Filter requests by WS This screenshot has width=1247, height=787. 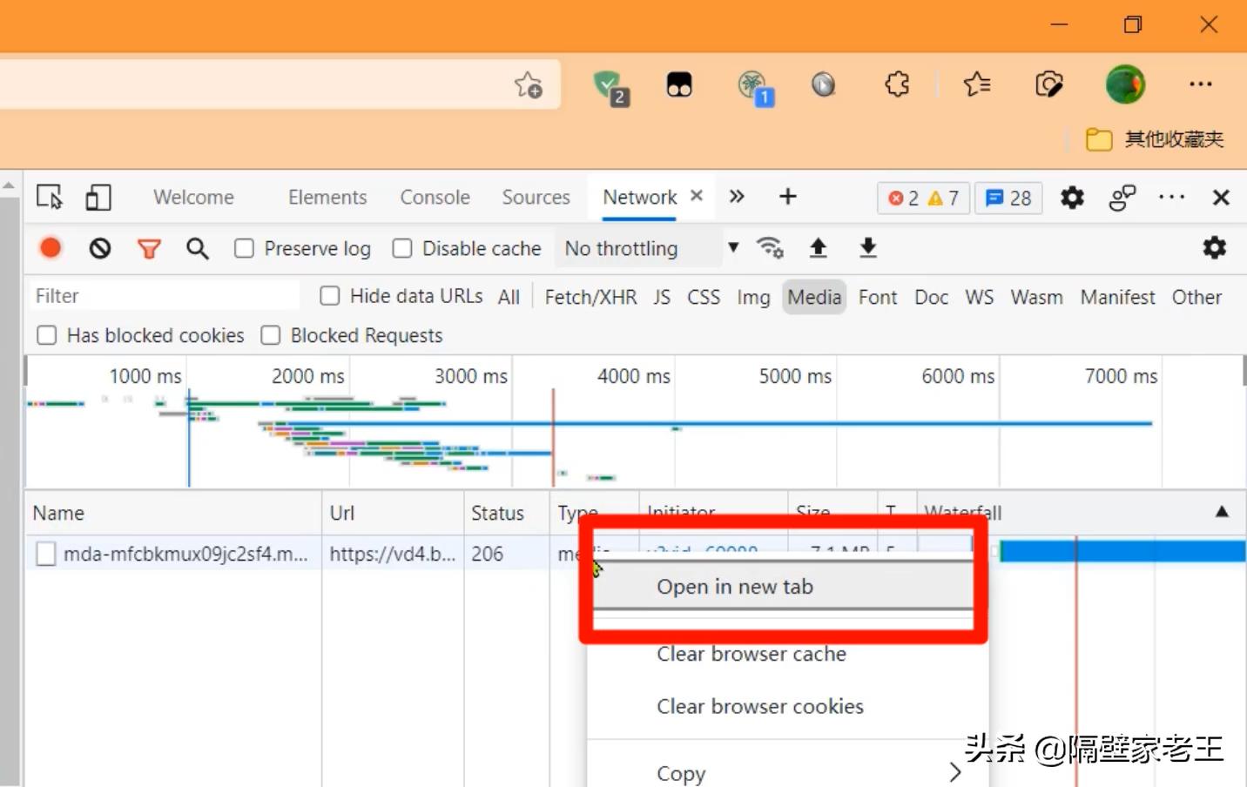[x=979, y=298]
